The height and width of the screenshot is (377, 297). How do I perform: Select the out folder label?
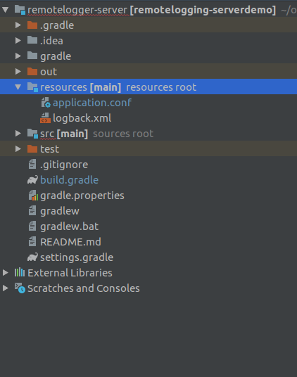49,72
